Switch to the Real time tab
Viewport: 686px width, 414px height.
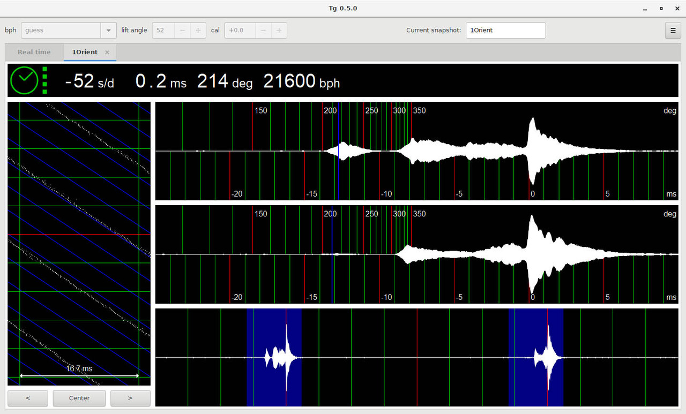point(34,52)
